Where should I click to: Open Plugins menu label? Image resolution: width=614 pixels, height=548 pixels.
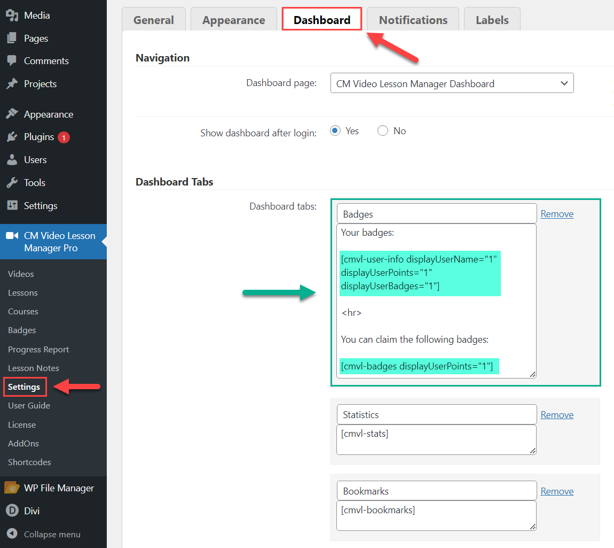tap(39, 137)
